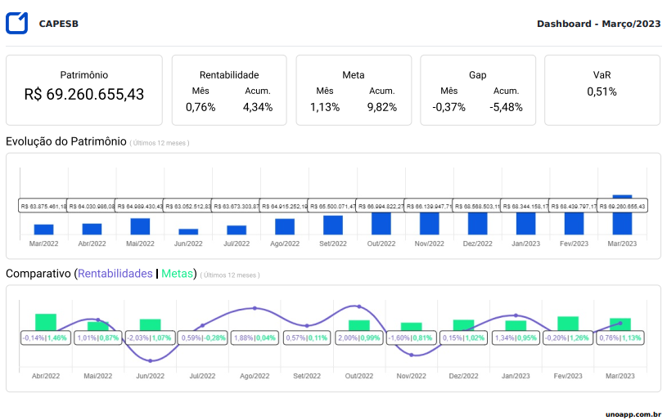Open the Patrimônio total card

[x=84, y=90]
